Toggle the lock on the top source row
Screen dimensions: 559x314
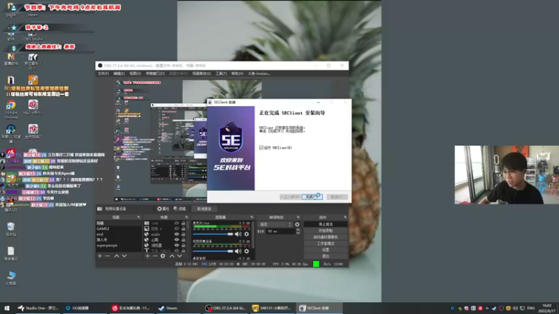tap(183, 223)
